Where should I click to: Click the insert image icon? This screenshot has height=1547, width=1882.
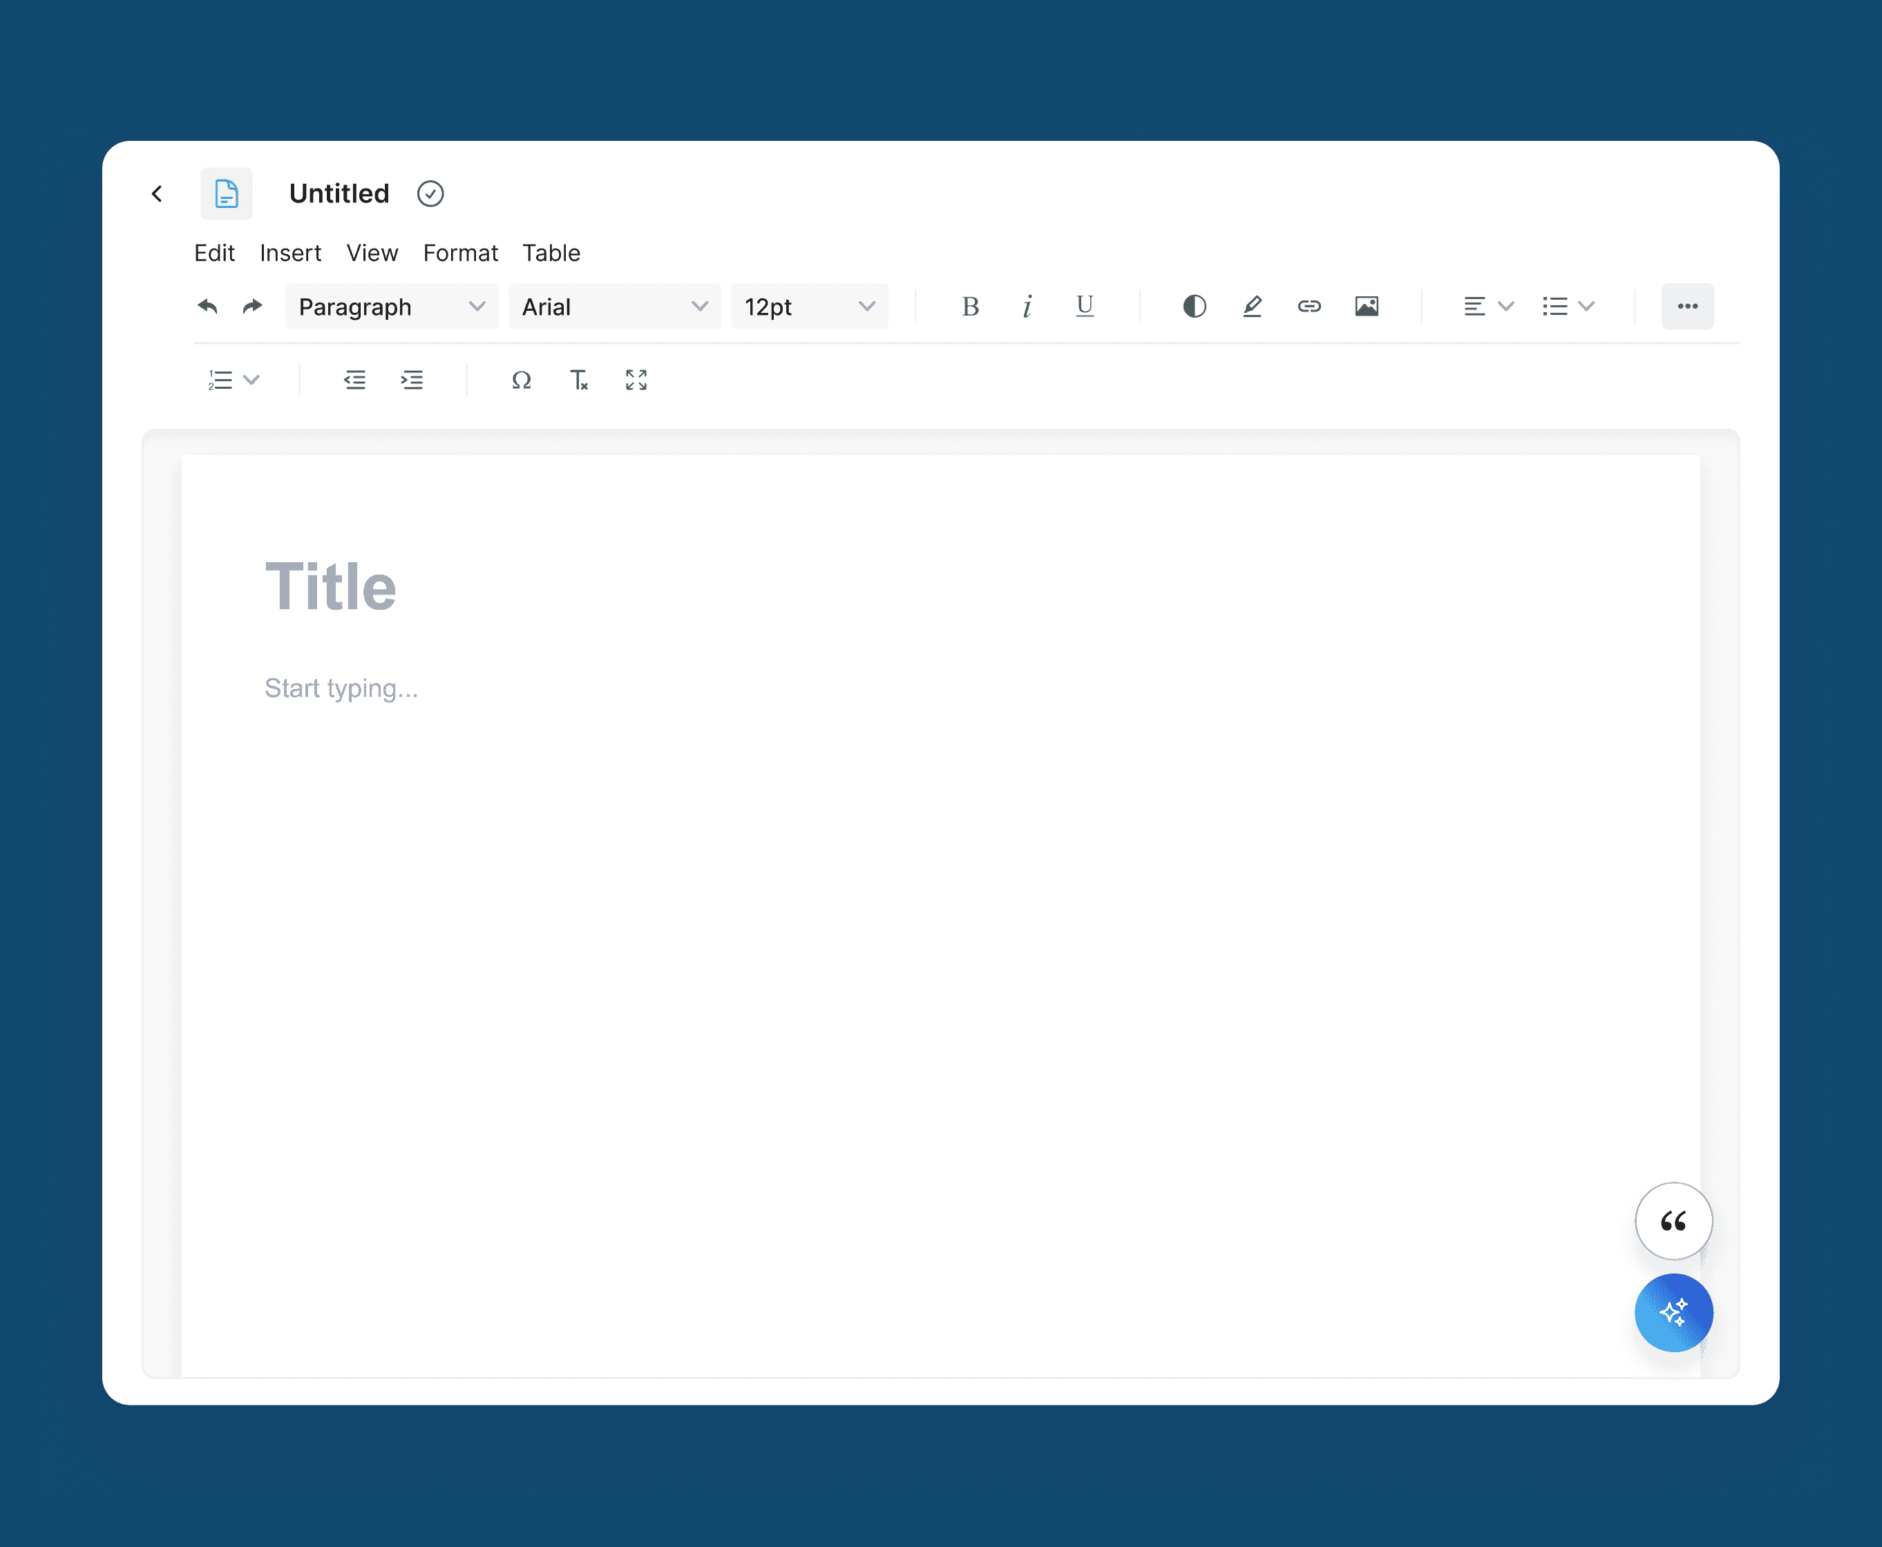click(x=1366, y=307)
